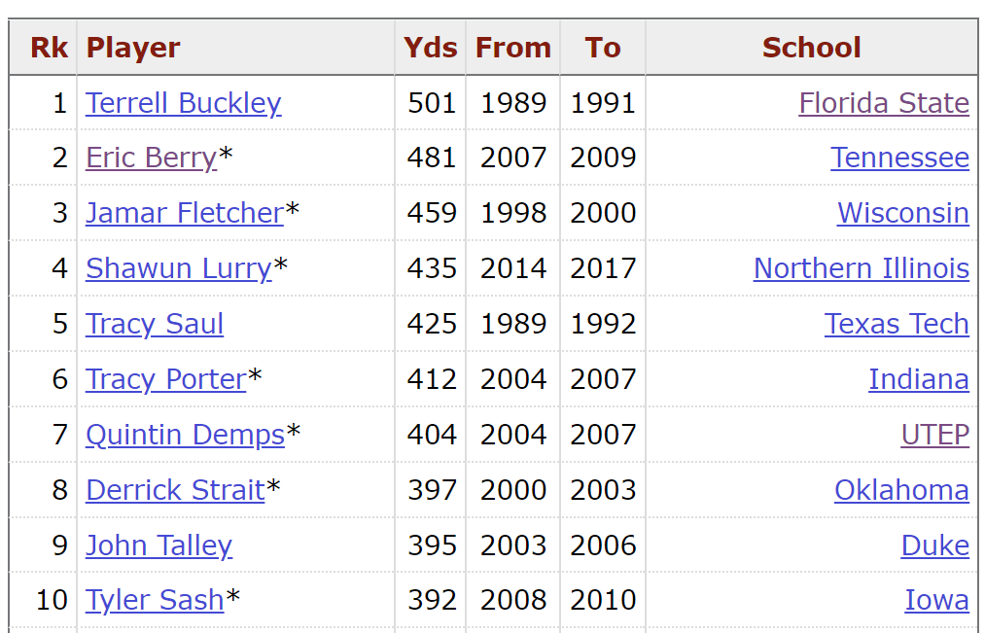The width and height of the screenshot is (985, 633).
Task: Open the John Talley link
Action: pyautogui.click(x=158, y=545)
